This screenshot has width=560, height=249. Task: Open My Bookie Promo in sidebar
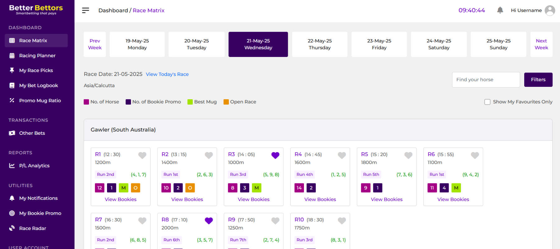[40, 213]
